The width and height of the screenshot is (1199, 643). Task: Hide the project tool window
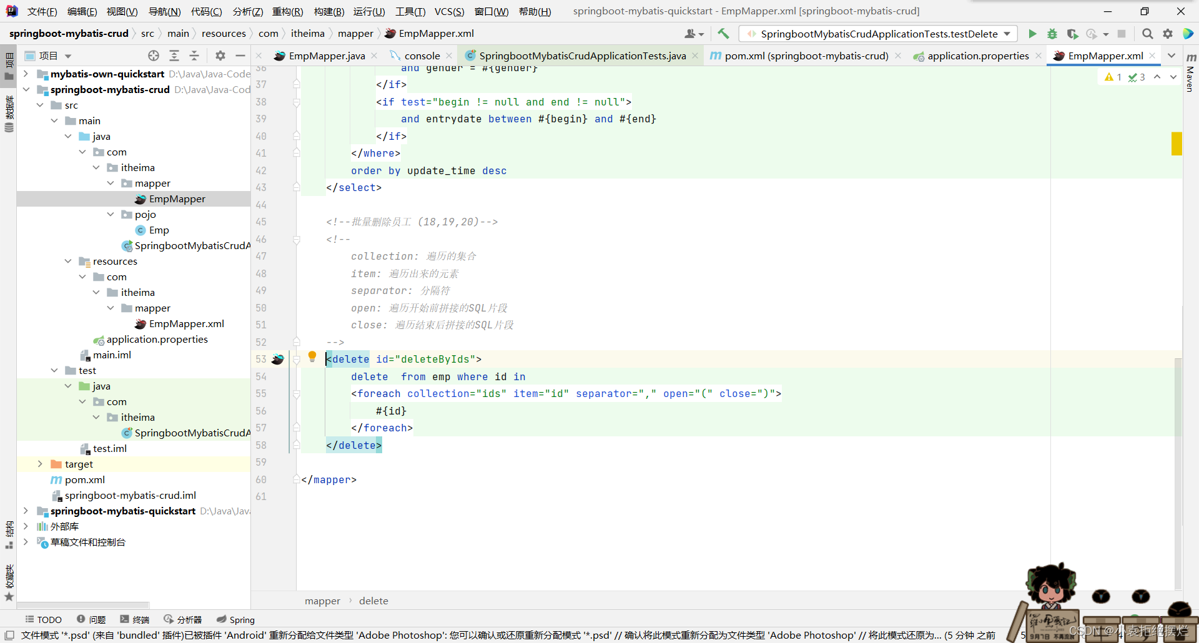click(x=240, y=56)
